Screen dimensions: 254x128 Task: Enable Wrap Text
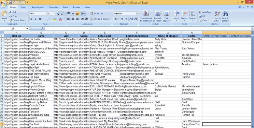tap(97, 14)
